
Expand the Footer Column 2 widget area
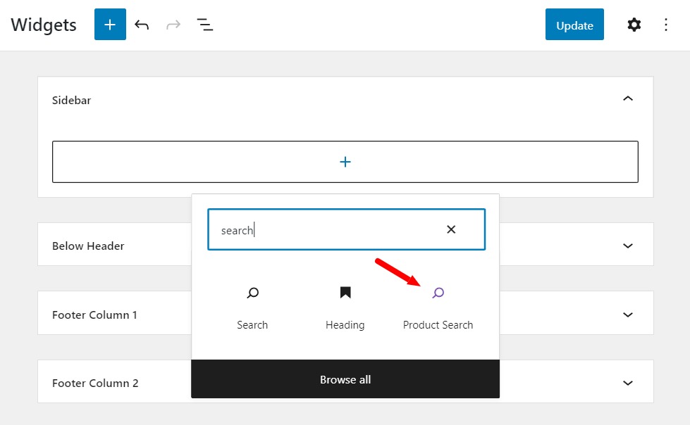(627, 382)
